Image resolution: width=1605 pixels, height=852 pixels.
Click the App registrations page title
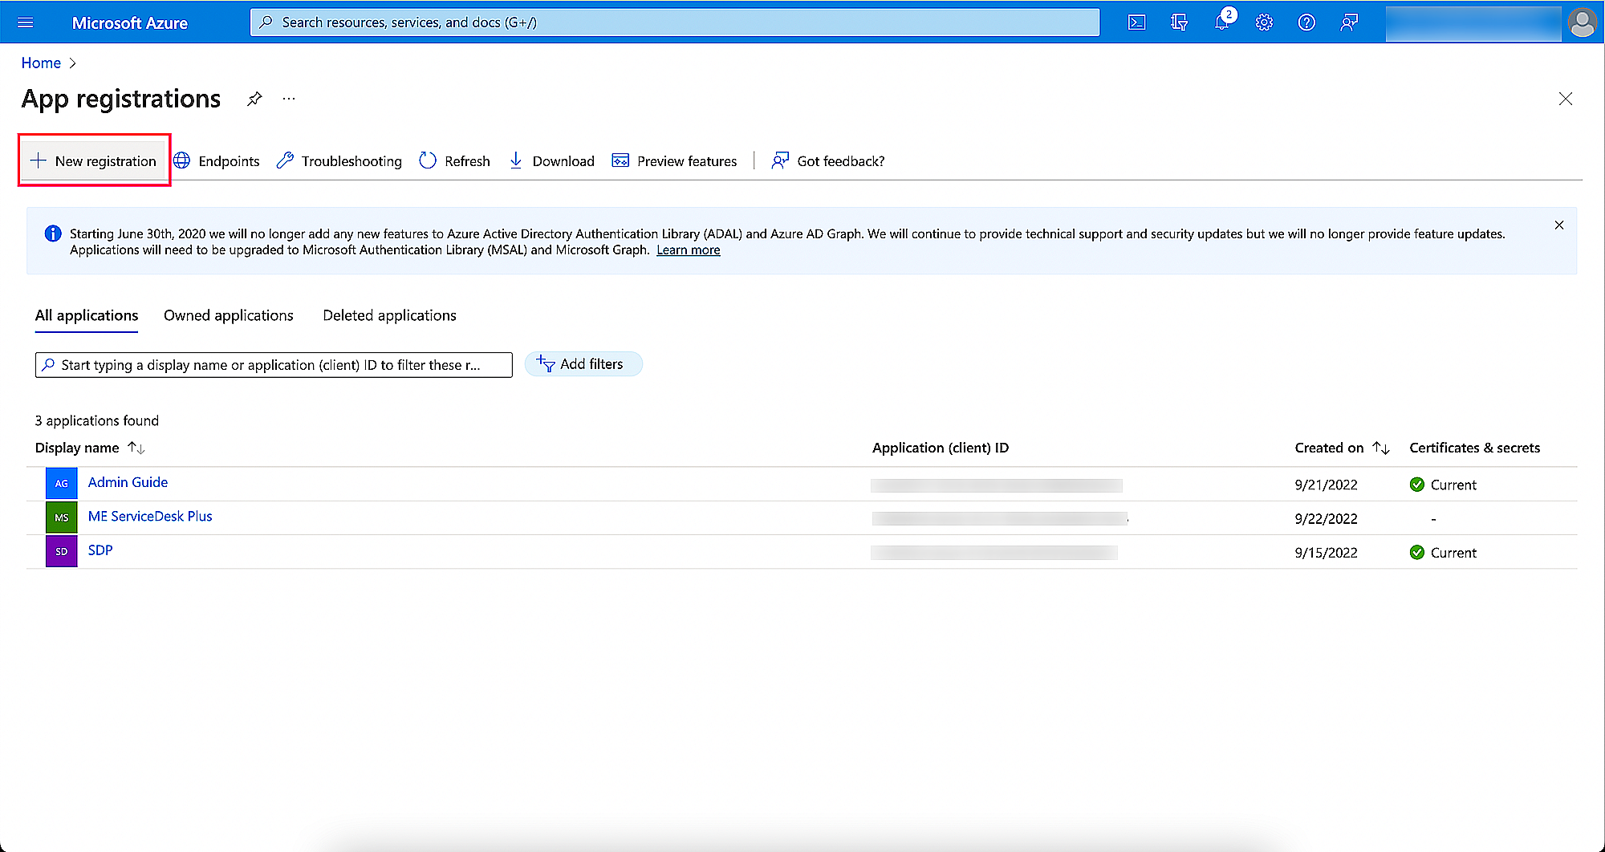coord(121,99)
